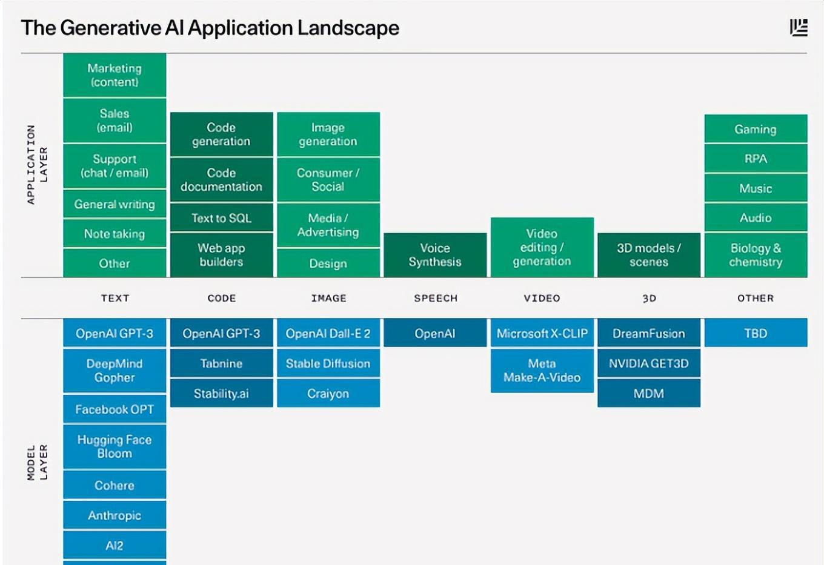Viewport: 824px width, 565px height.
Task: Select the 'MDM' box
Action: coord(649,393)
